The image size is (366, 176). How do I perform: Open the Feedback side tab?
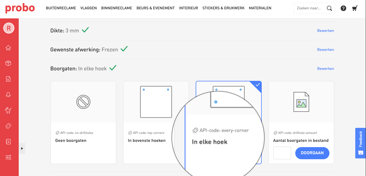(360, 143)
